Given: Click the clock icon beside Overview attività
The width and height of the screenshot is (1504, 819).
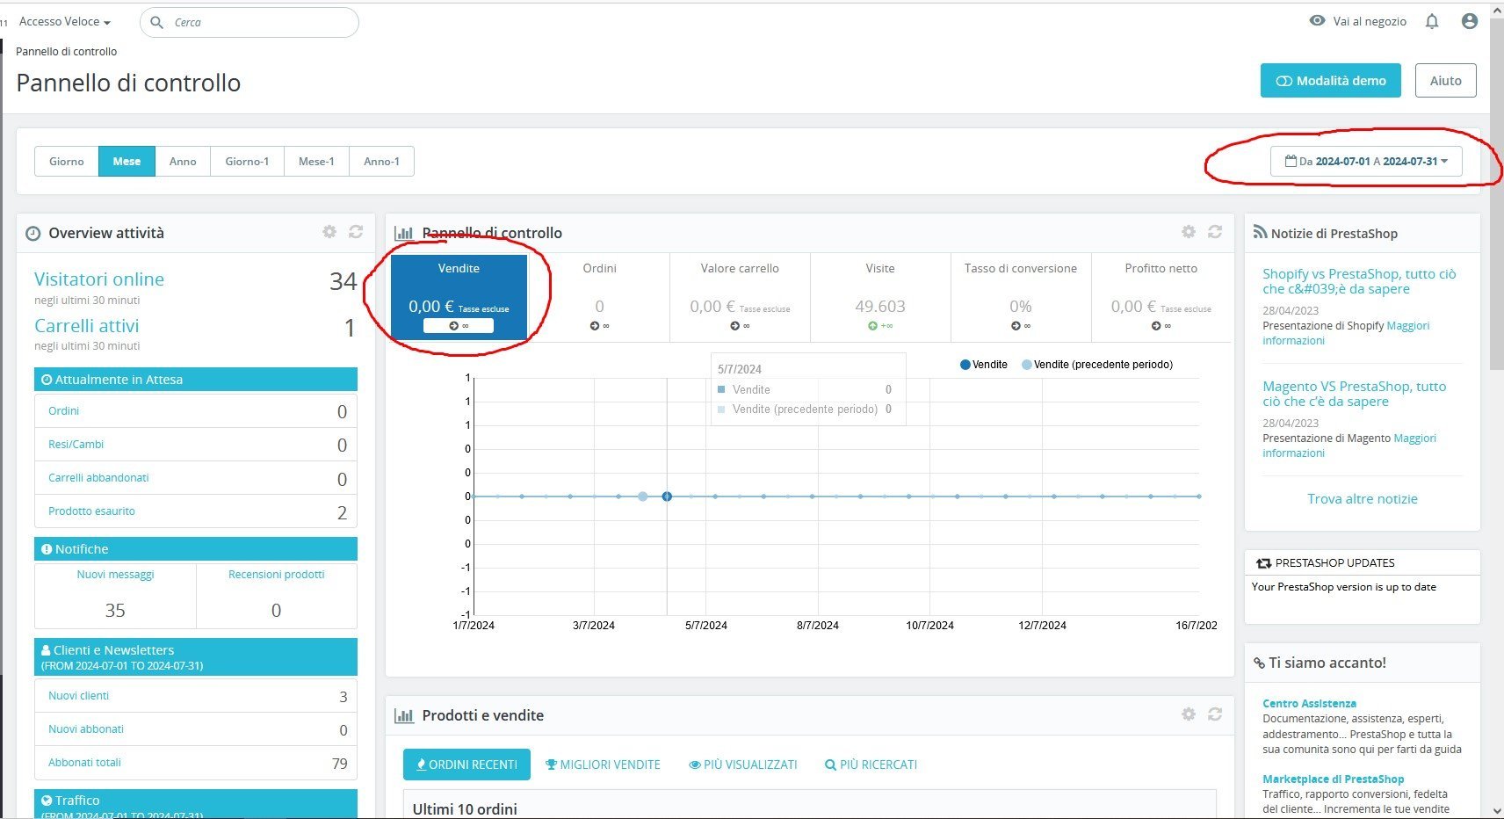Looking at the screenshot, I should pos(33,234).
